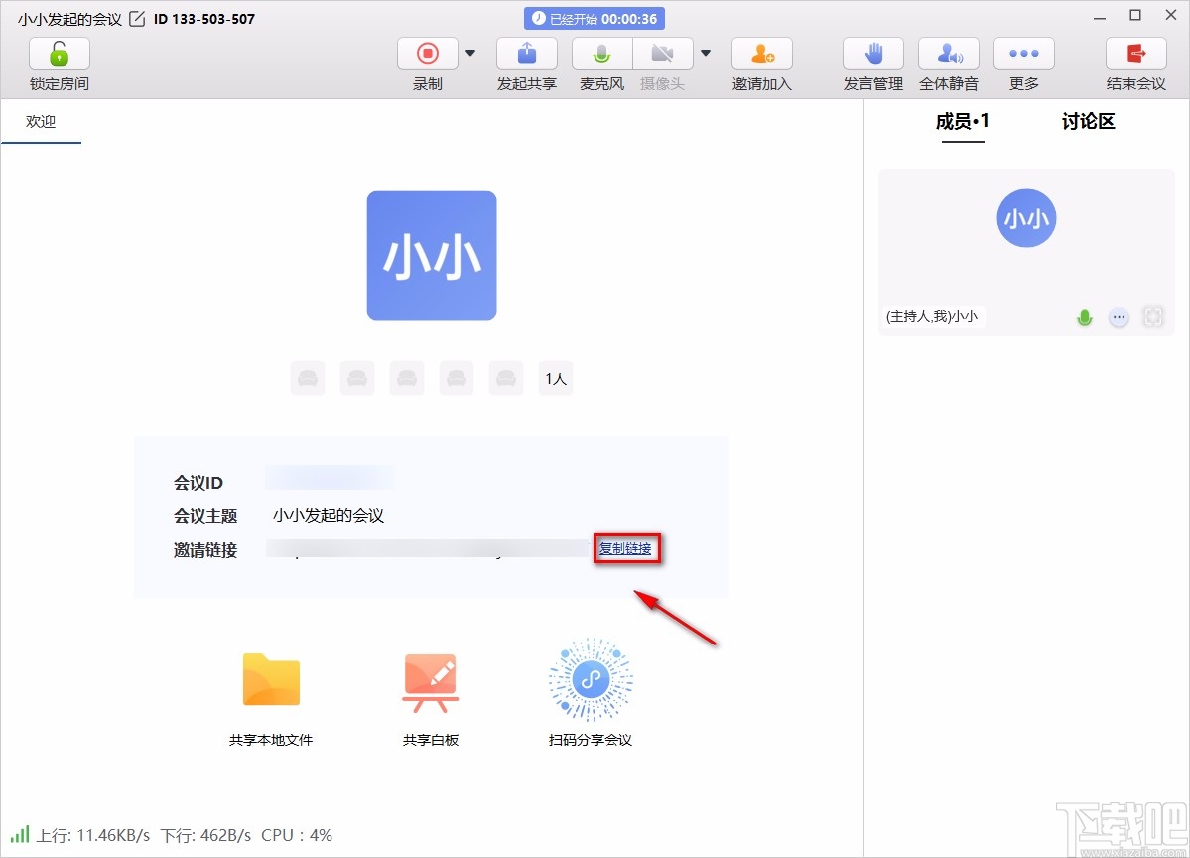Select the 成员·1 members tab
The height and width of the screenshot is (858, 1190).
pyautogui.click(x=960, y=122)
